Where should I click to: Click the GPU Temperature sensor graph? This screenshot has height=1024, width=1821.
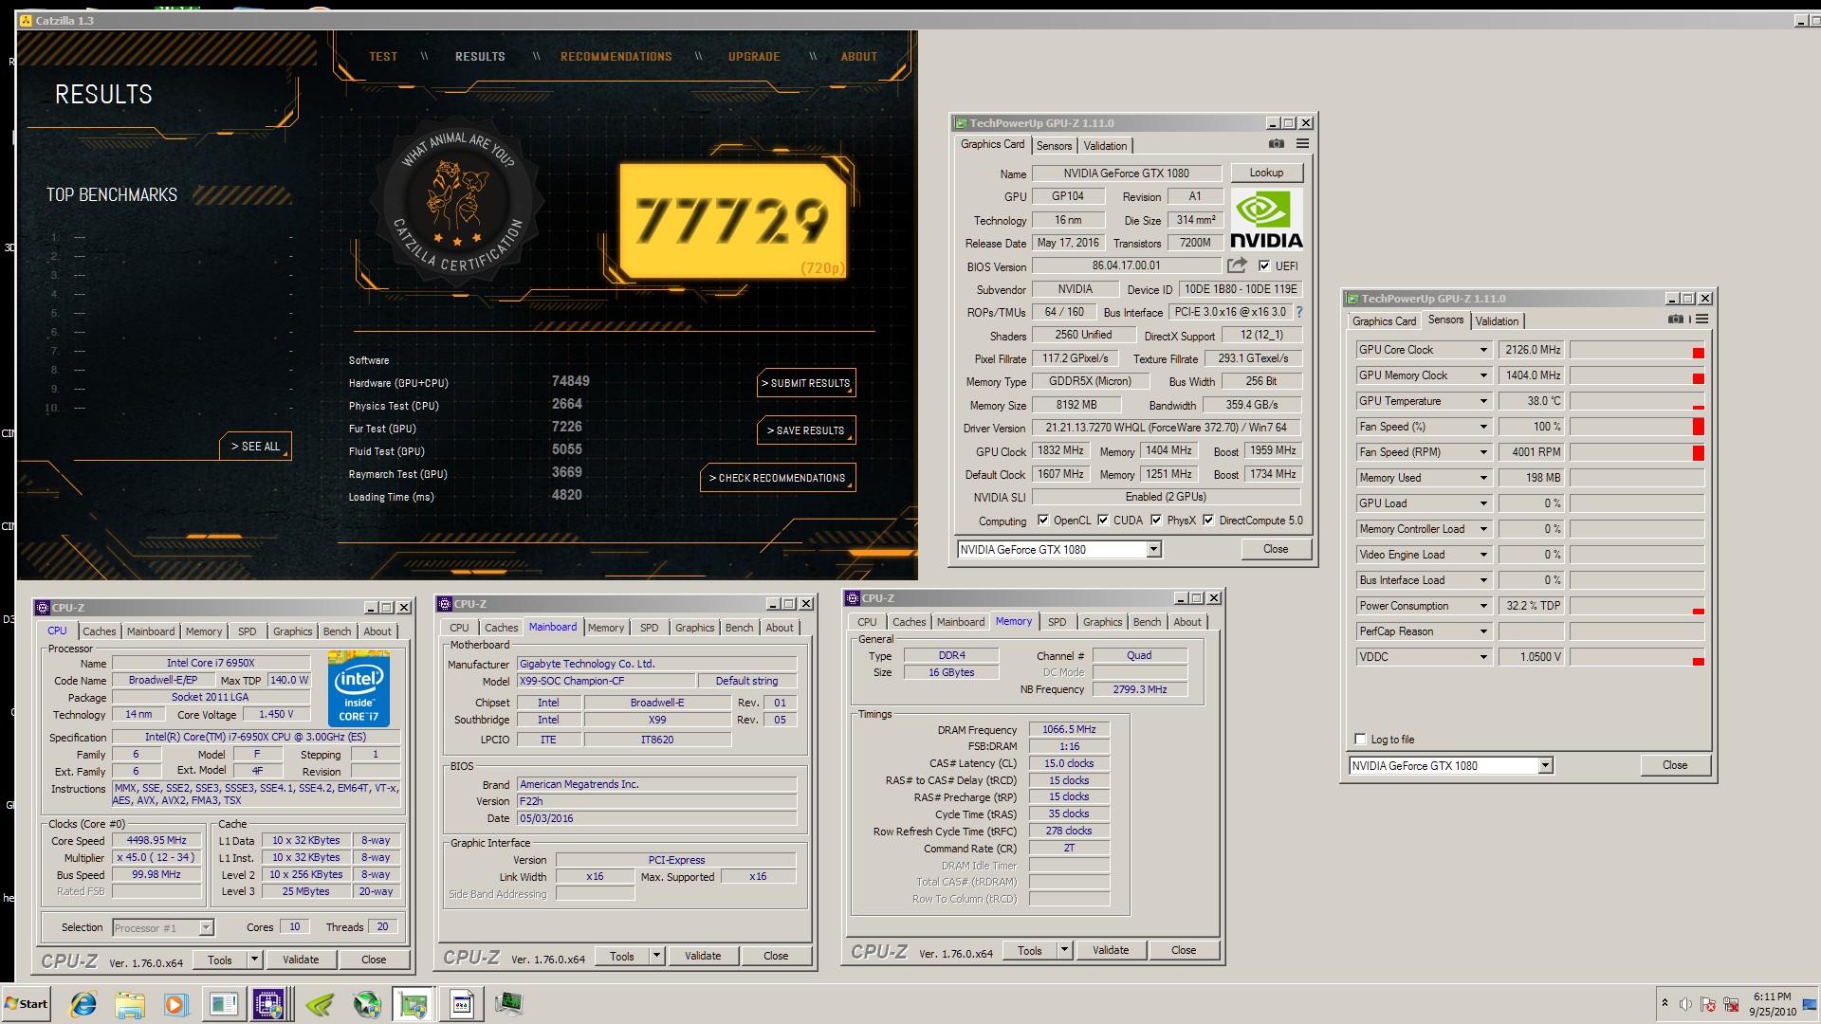tap(1637, 401)
